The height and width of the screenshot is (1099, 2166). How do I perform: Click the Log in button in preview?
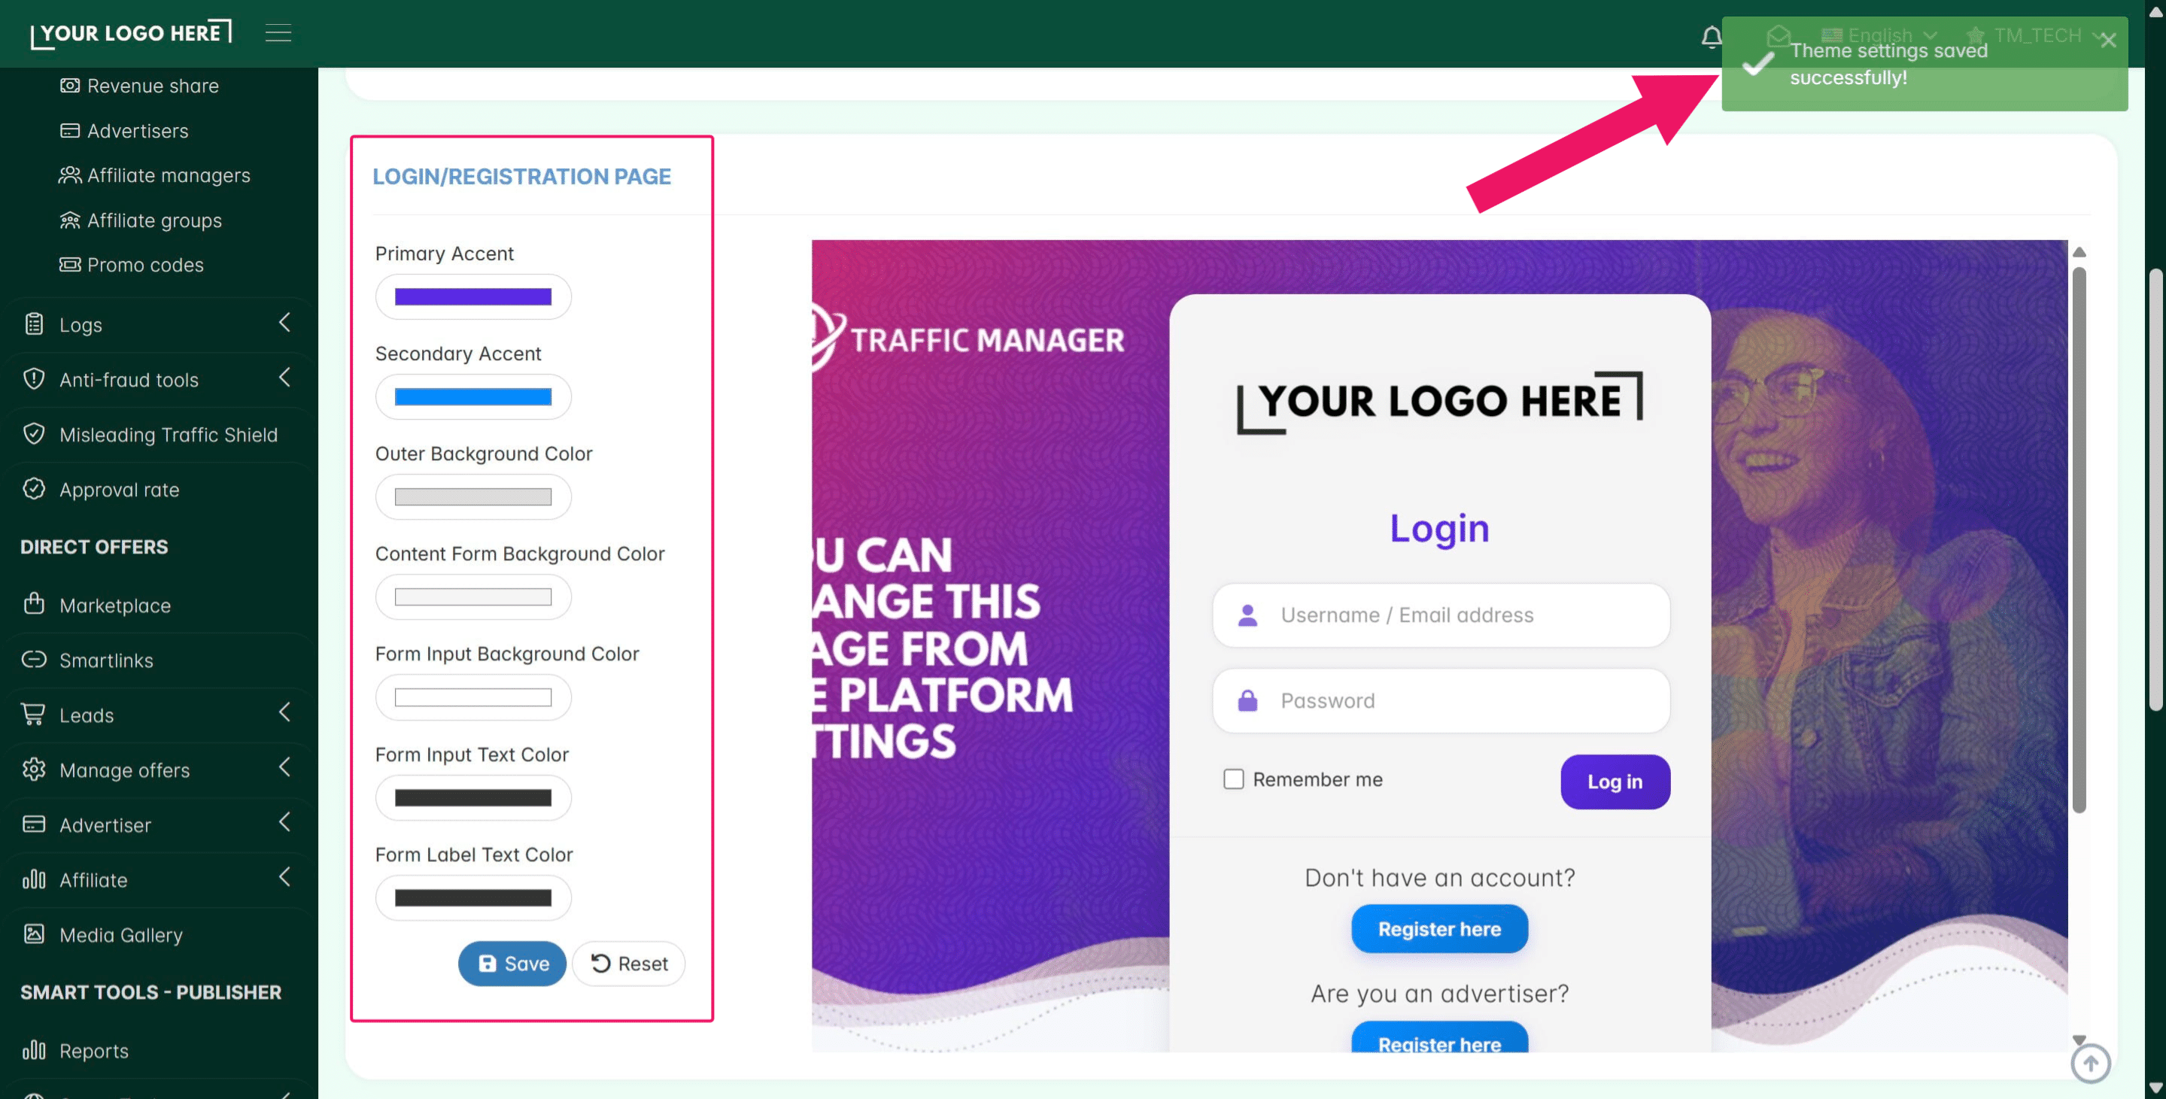point(1615,782)
